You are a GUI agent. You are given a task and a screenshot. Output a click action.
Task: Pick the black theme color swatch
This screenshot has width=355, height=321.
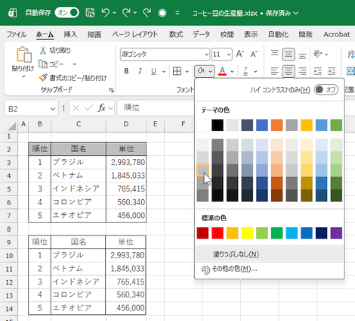[218, 125]
